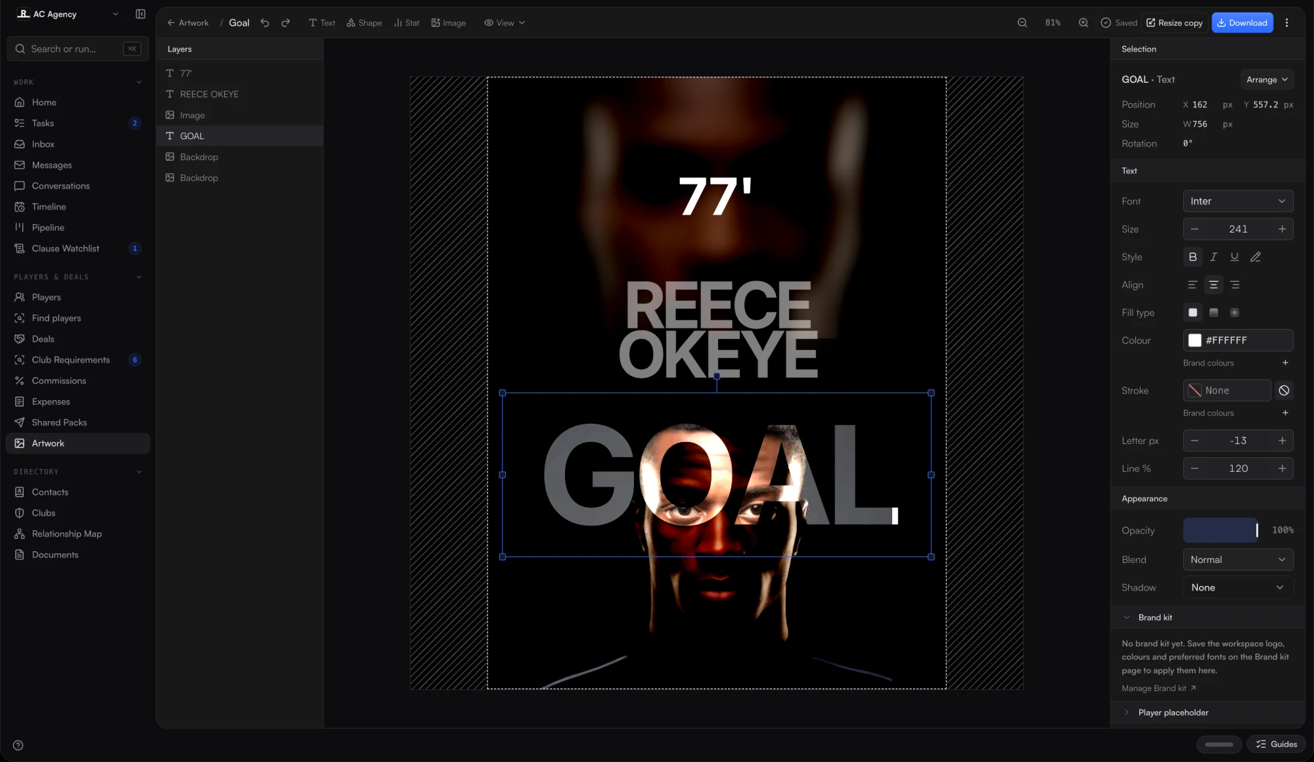Open the Manage Brand kit link
1314x762 pixels.
(1159, 688)
